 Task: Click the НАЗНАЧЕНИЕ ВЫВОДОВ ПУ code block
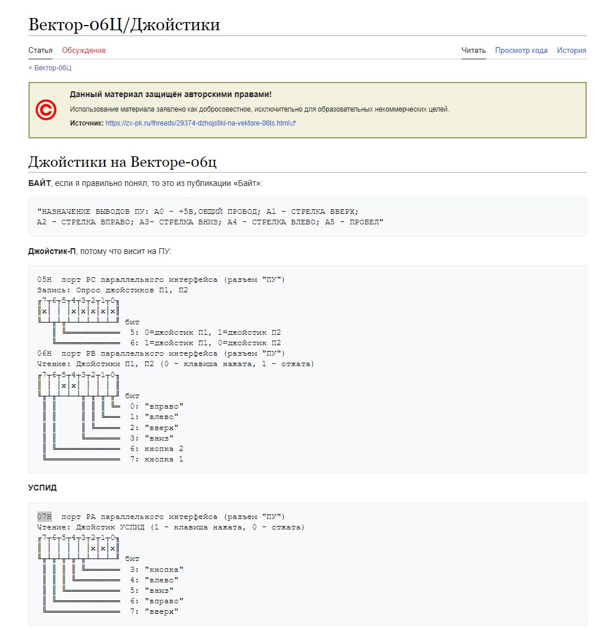point(210,217)
